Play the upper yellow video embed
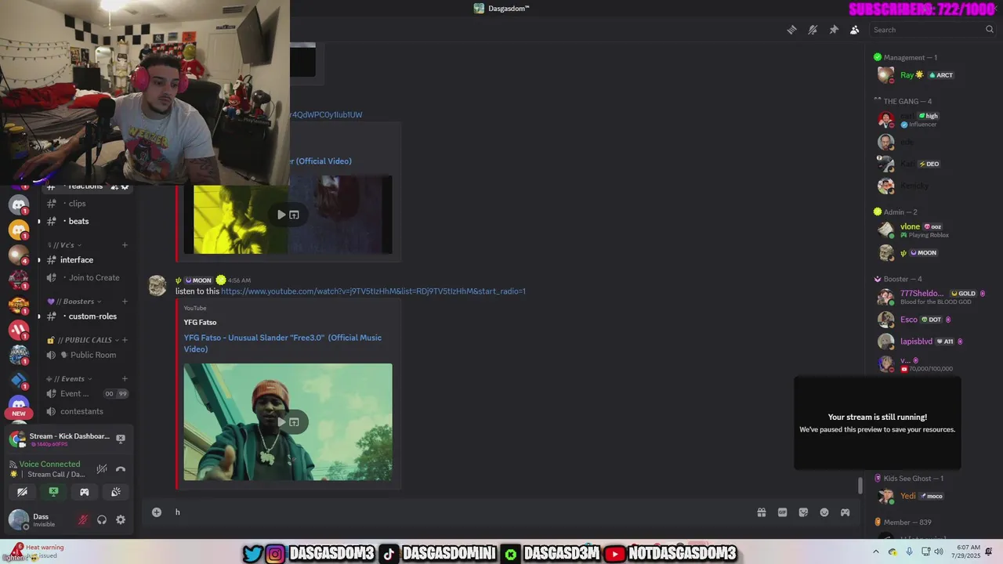The image size is (1003, 564). (x=281, y=215)
